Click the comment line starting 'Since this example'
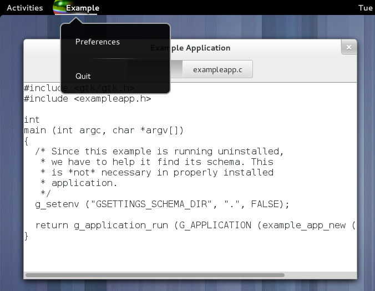 [x=160, y=152]
